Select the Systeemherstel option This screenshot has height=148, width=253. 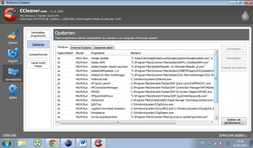pyautogui.click(x=36, y=54)
